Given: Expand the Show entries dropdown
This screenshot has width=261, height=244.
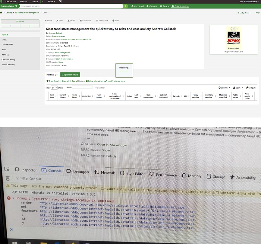Looking at the screenshot, I should click(54, 87).
